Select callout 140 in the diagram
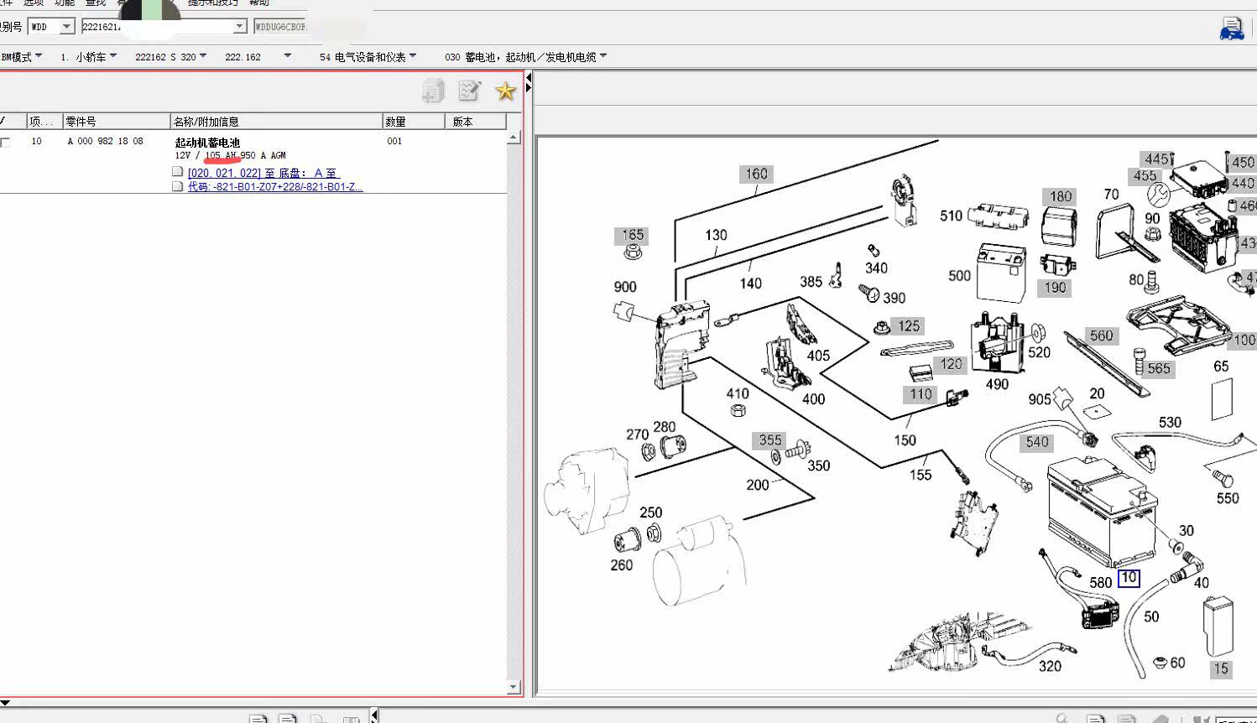Viewport: 1257px width, 723px height. click(x=750, y=283)
